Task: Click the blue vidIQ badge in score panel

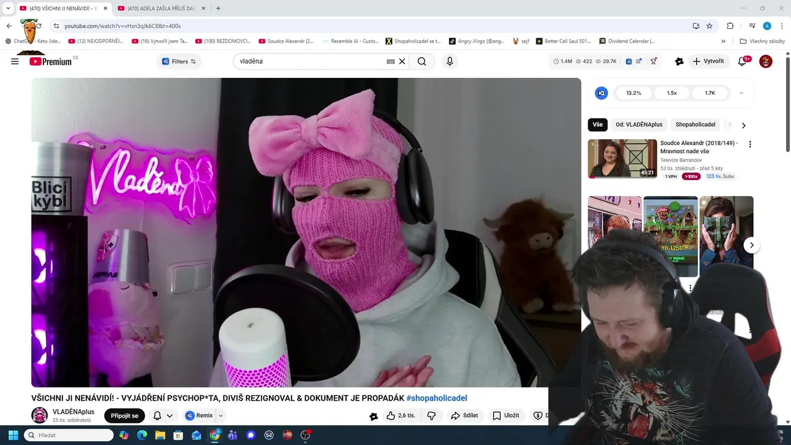Action: coord(601,93)
